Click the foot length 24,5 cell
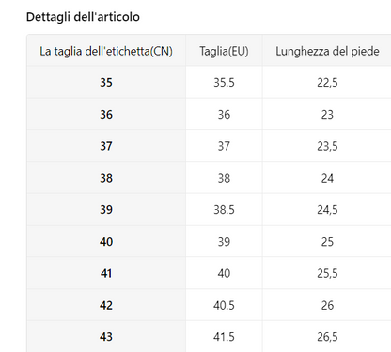The image size is (391, 352). click(327, 209)
